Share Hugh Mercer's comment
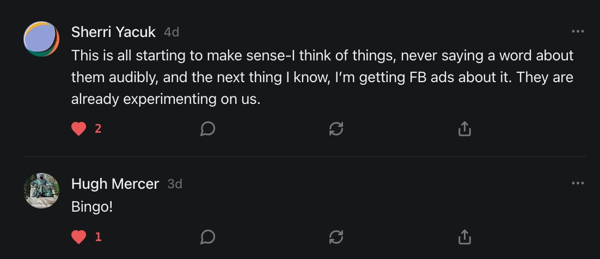The height and width of the screenshot is (259, 600). (464, 237)
